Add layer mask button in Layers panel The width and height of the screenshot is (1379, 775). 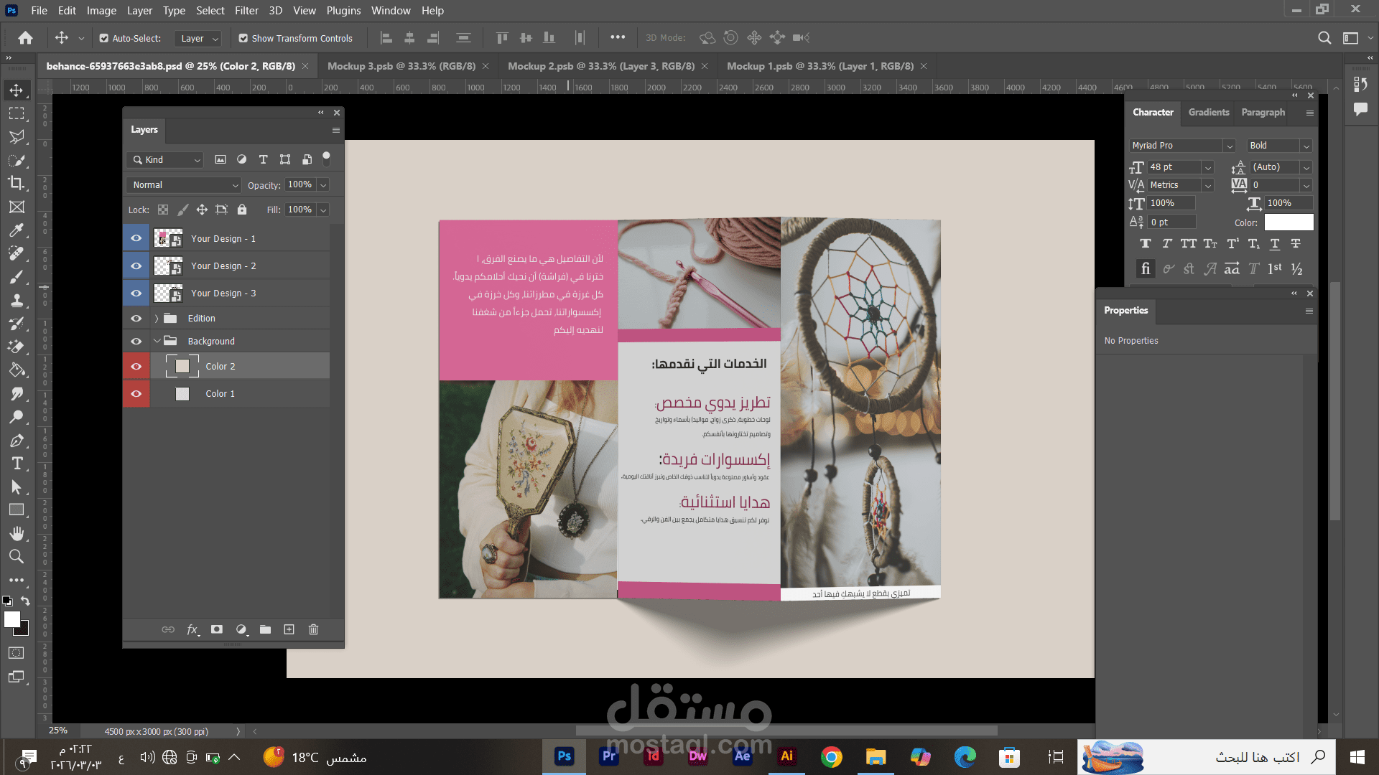tap(216, 629)
